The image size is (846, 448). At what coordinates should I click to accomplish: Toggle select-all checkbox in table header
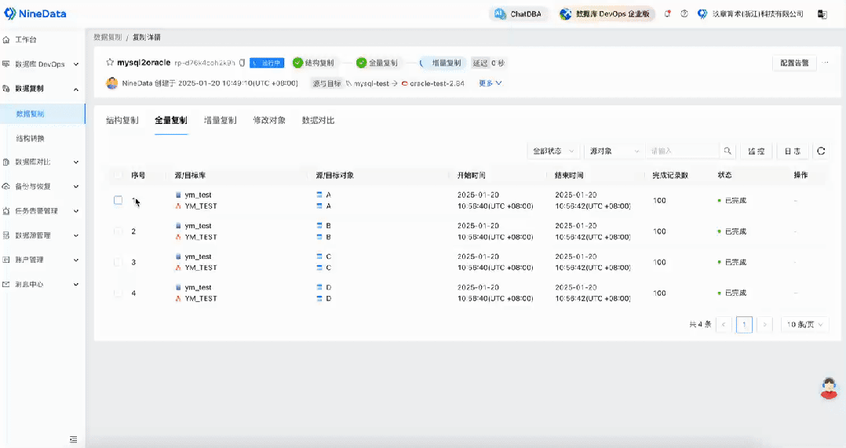pos(119,175)
